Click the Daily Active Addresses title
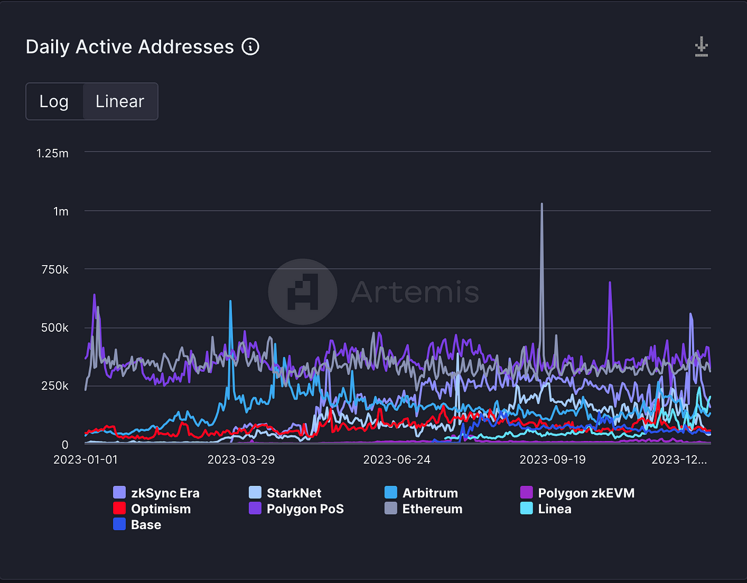This screenshot has width=747, height=583. tap(130, 47)
